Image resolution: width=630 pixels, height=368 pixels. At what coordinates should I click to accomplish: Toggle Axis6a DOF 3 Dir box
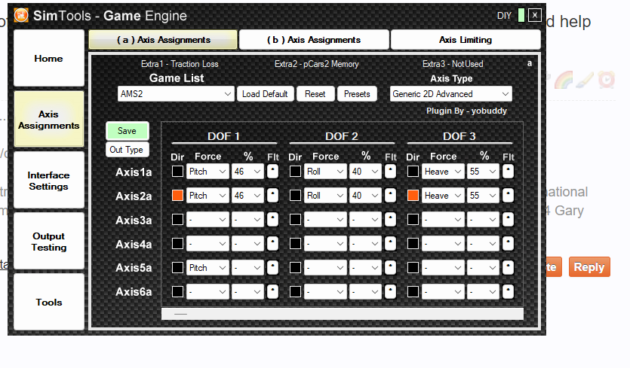[x=413, y=291]
